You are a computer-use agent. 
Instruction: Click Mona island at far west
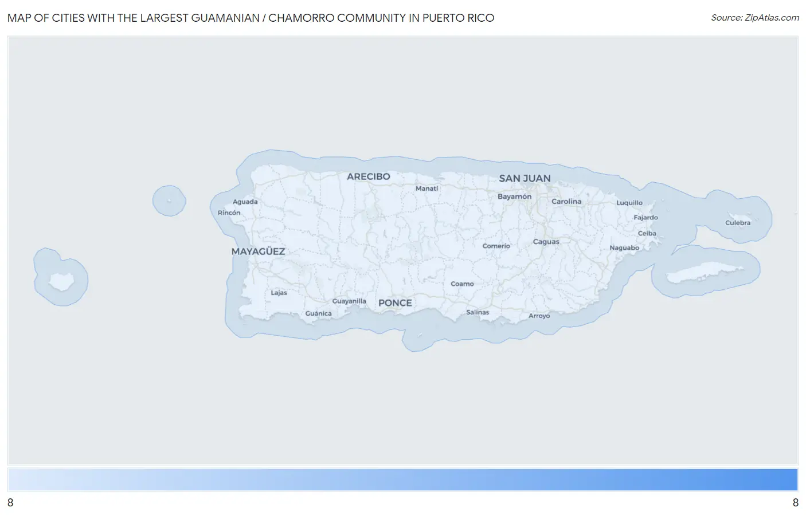[61, 281]
